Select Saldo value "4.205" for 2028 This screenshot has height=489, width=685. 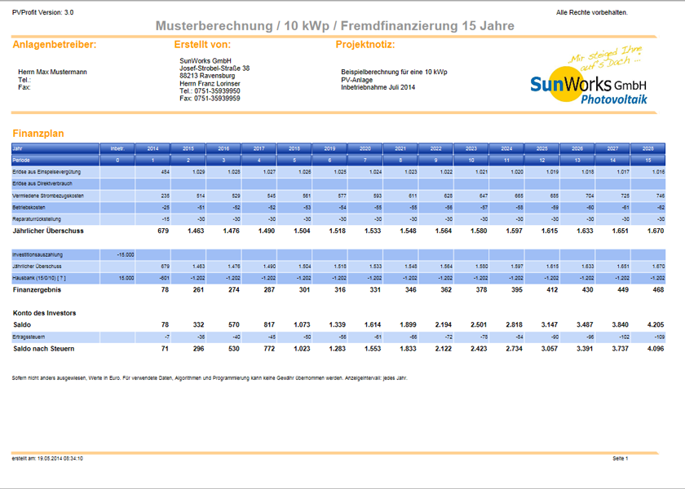tap(656, 325)
